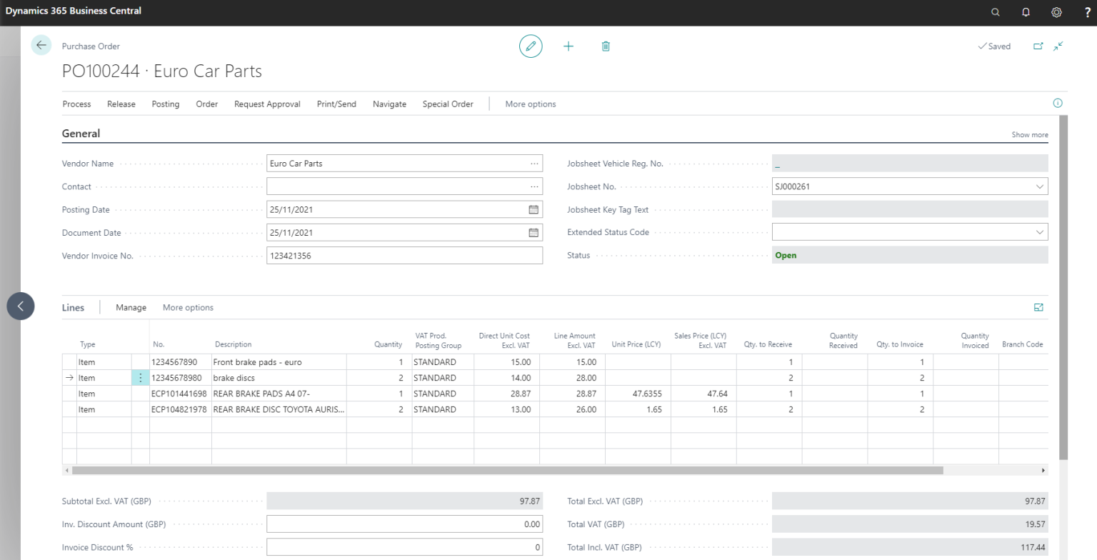Open the Posting menu

pyautogui.click(x=165, y=104)
